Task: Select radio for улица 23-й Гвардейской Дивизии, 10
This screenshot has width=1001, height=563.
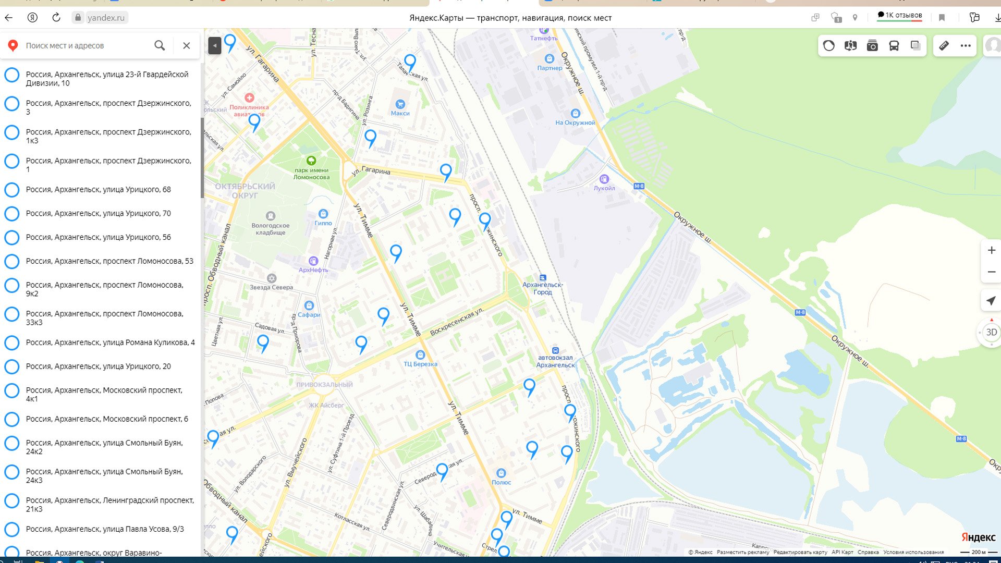Action: tap(12, 75)
